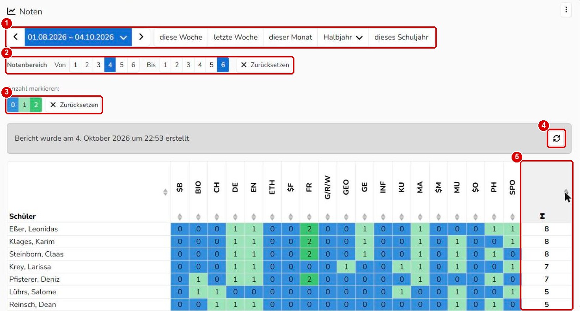Expand the Halbjahr dropdown
Image resolution: width=580 pixels, height=311 pixels.
[x=343, y=37]
